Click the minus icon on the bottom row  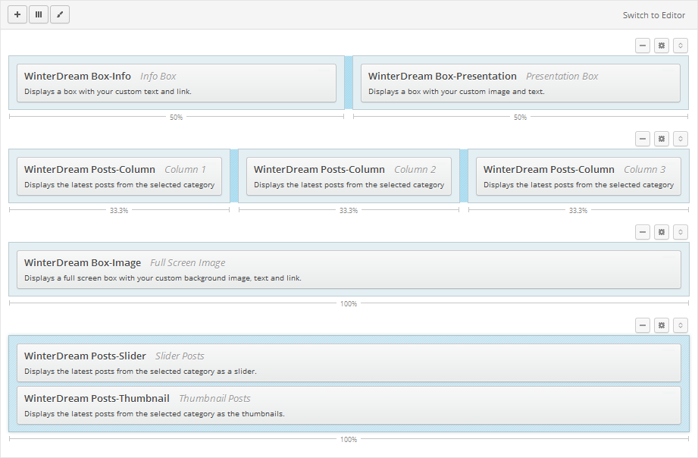[642, 325]
